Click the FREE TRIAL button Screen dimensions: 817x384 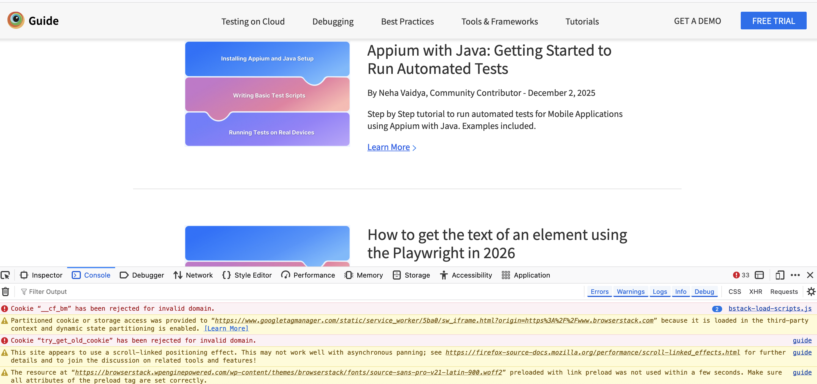pyautogui.click(x=773, y=21)
